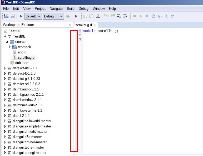Screen dimensions: 203x156
Task: Collapse the TestIDE project node
Action: 5,36
